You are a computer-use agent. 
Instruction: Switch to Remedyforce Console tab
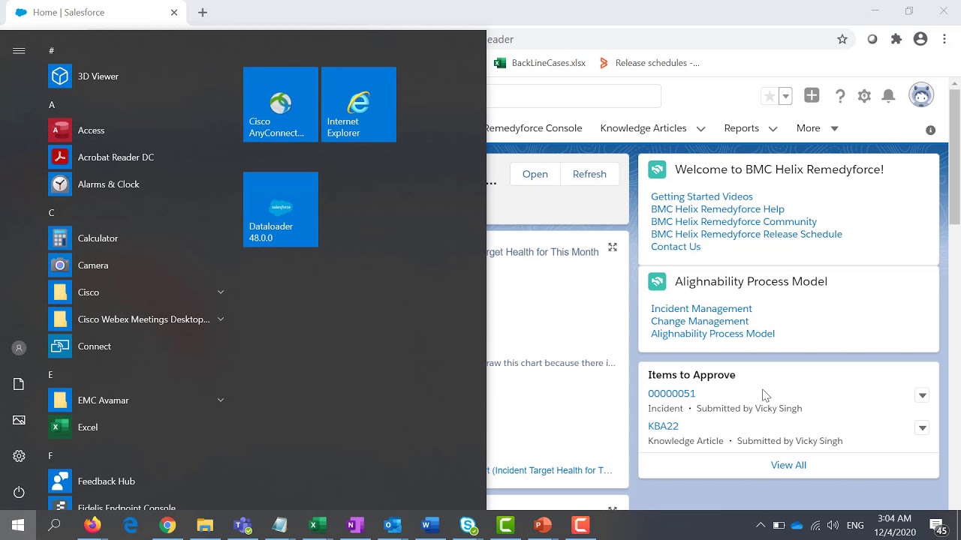(x=534, y=128)
